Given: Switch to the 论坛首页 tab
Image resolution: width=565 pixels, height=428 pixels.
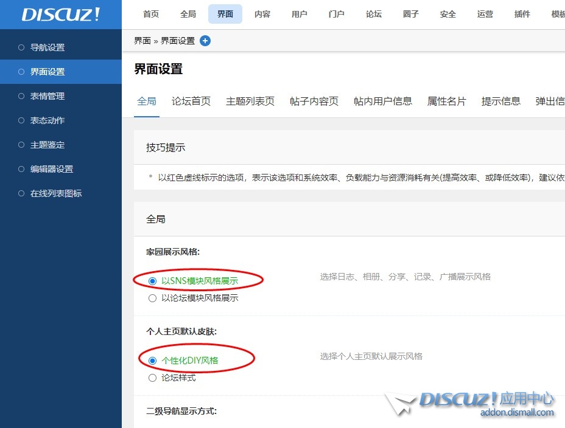Looking at the screenshot, I should tap(191, 102).
